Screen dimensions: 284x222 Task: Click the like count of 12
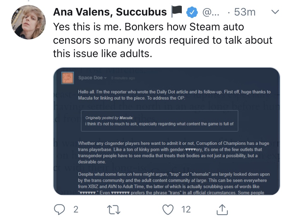[x=186, y=210]
